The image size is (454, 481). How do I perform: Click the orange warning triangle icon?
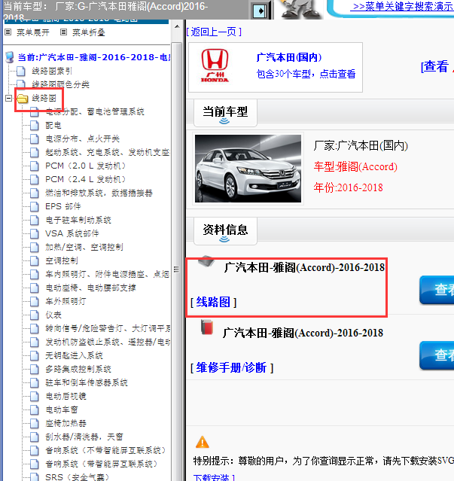click(x=202, y=442)
